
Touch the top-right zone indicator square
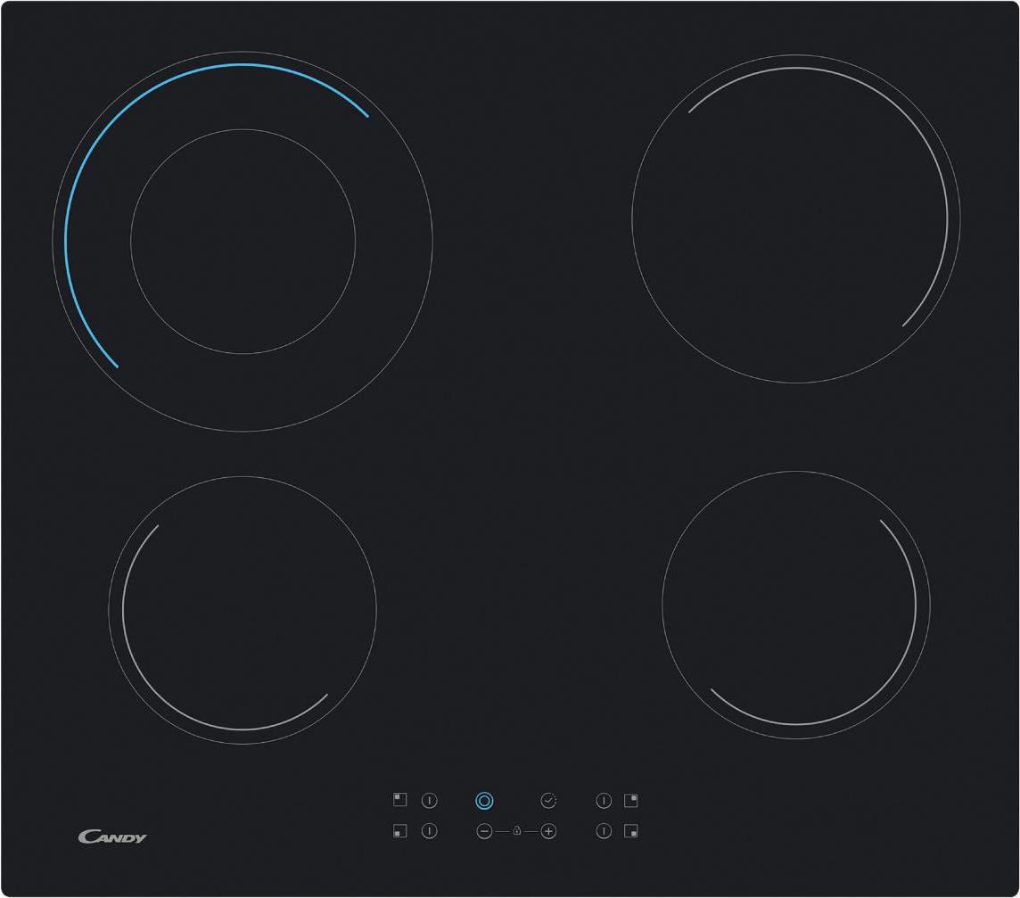tap(631, 801)
